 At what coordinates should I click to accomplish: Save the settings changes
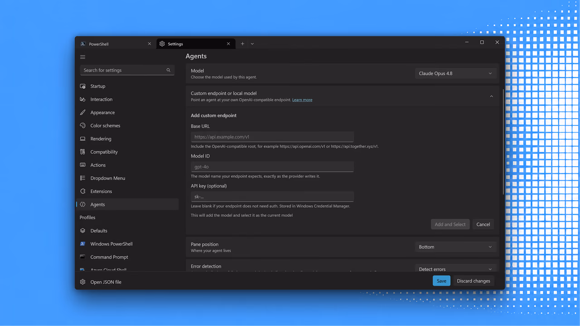pyautogui.click(x=441, y=281)
